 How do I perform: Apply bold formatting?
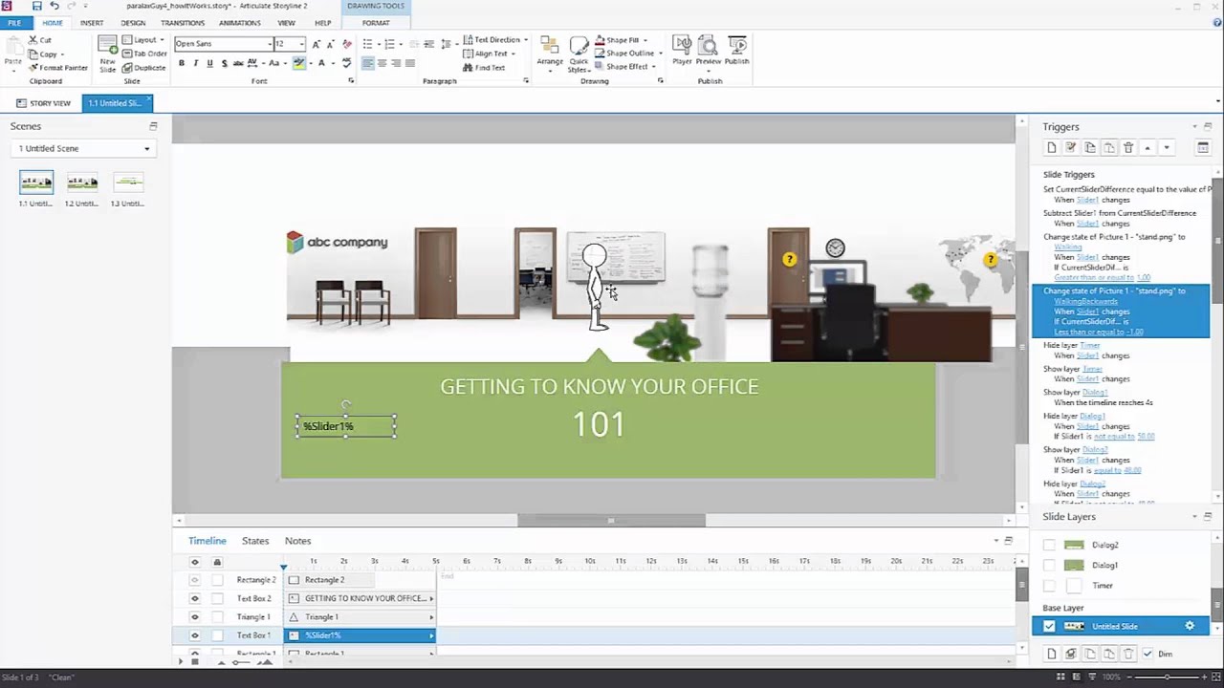click(x=182, y=63)
